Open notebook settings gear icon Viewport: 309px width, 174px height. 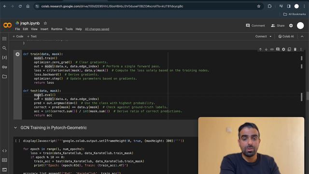[291, 26]
